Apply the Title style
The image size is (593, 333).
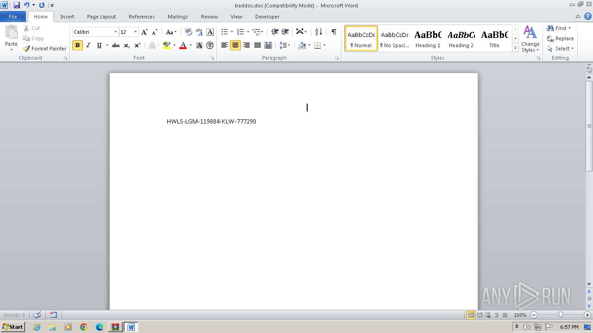(494, 38)
